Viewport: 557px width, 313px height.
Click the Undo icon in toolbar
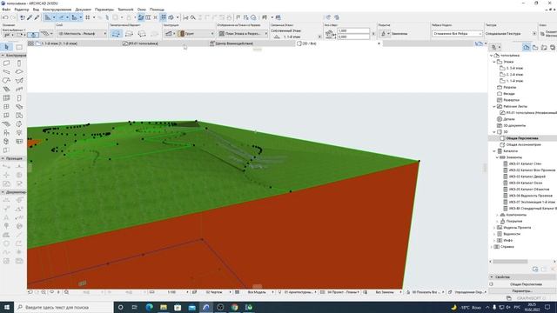point(5,17)
